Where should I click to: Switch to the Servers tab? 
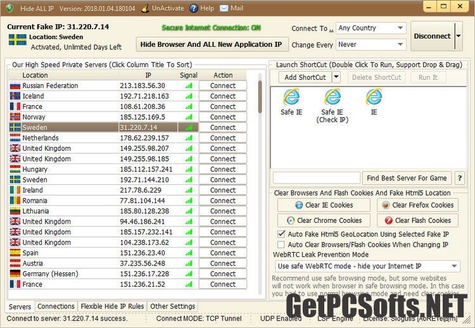20,306
